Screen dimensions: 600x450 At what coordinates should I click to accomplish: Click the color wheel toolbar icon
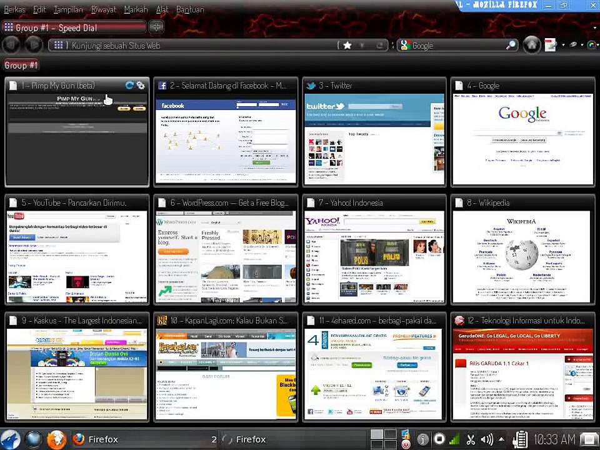[x=592, y=45]
